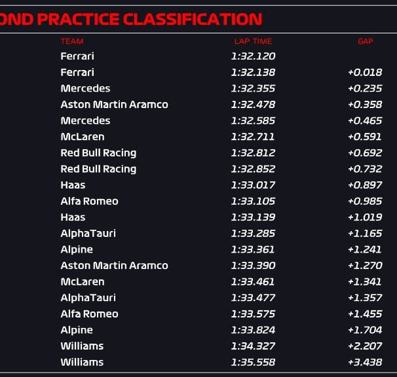
Task: Select Red Bull Racing lap 1:32.852
Action: tap(253, 169)
